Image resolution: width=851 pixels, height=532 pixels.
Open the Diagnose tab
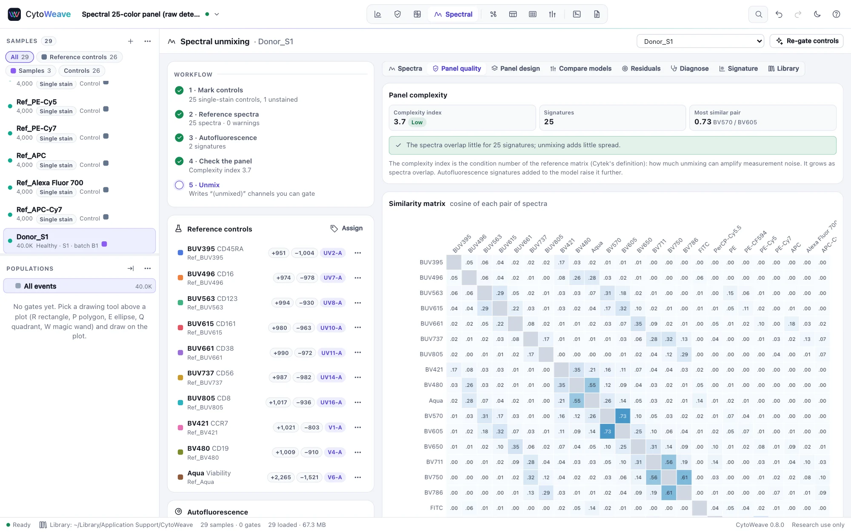tap(690, 69)
